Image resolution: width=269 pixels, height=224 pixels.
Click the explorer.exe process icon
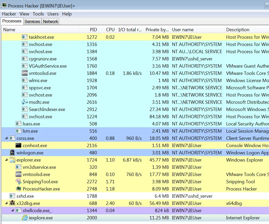(12, 160)
